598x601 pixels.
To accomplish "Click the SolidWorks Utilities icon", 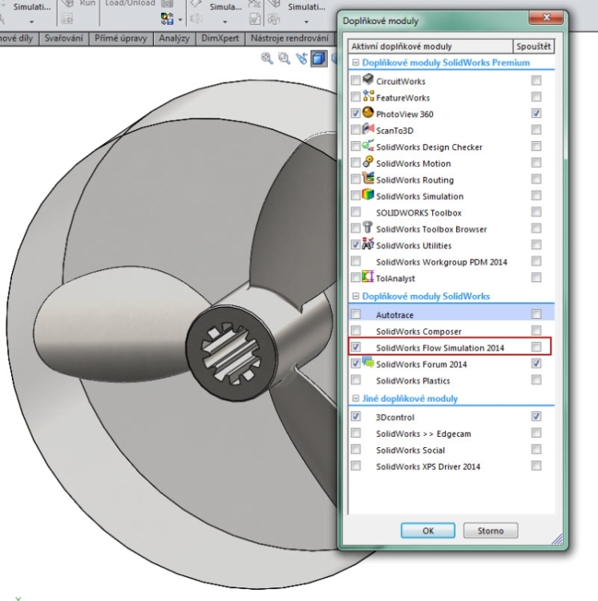I will [368, 244].
